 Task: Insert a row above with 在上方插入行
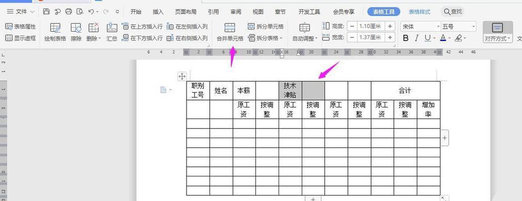142,26
